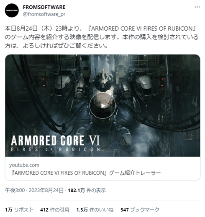205x217 pixels.
Task: Click the FROMSOFTWARE display name
Action: coord(44,7)
